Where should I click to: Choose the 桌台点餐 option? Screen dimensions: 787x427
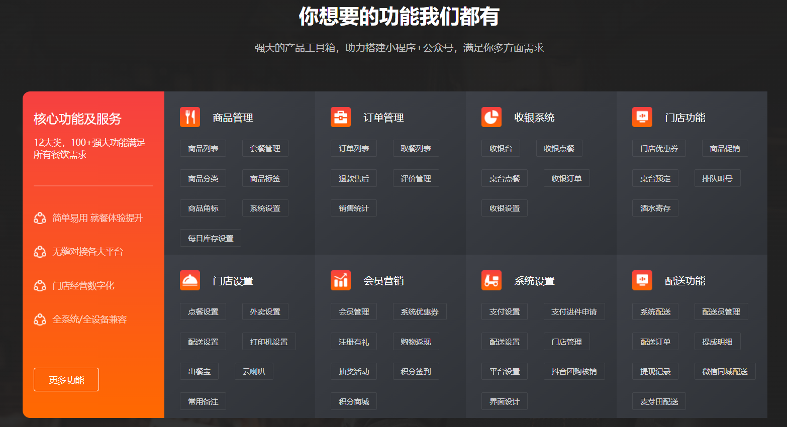505,178
